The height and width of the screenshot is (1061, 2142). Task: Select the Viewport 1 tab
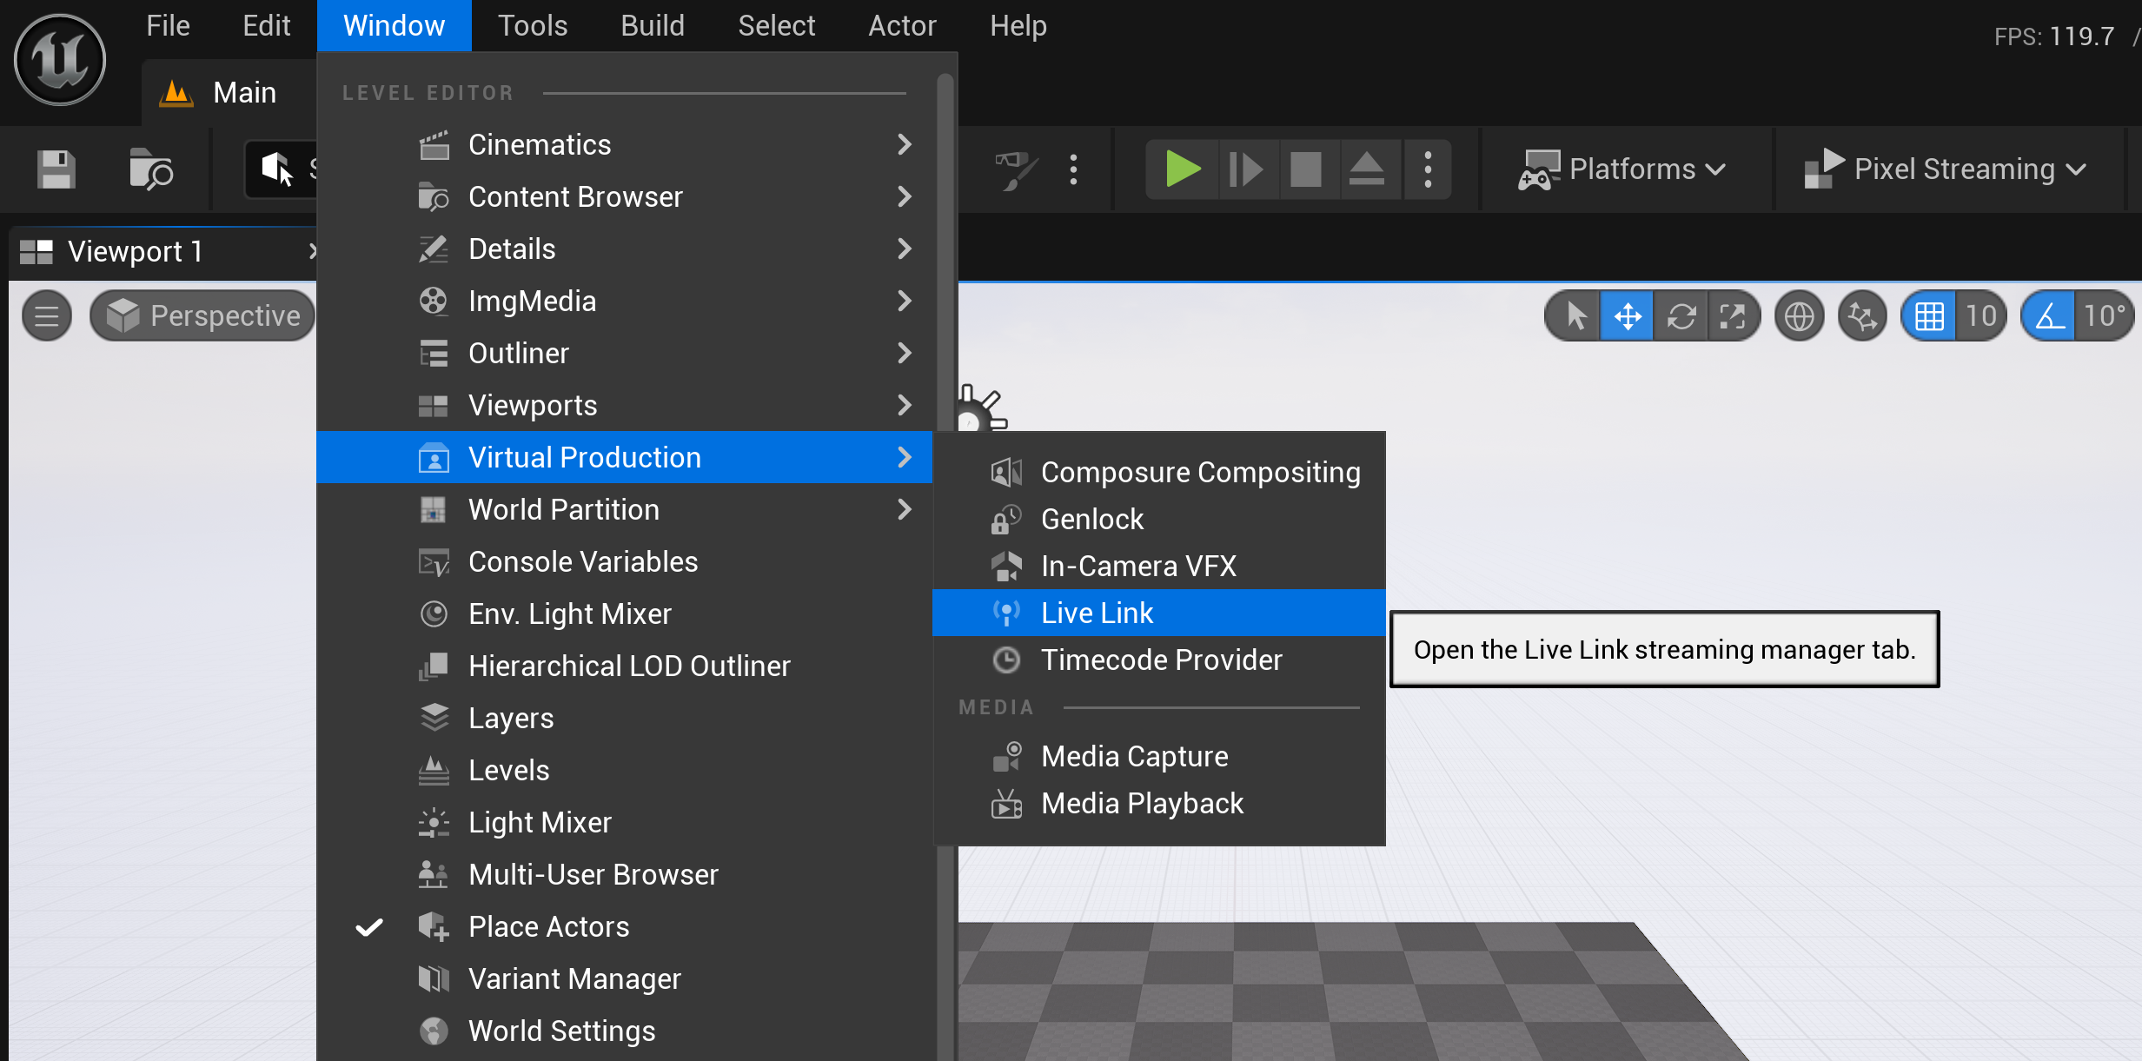163,252
